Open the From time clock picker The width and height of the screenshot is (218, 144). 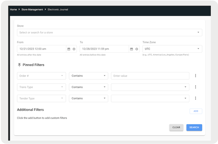[x=74, y=49]
